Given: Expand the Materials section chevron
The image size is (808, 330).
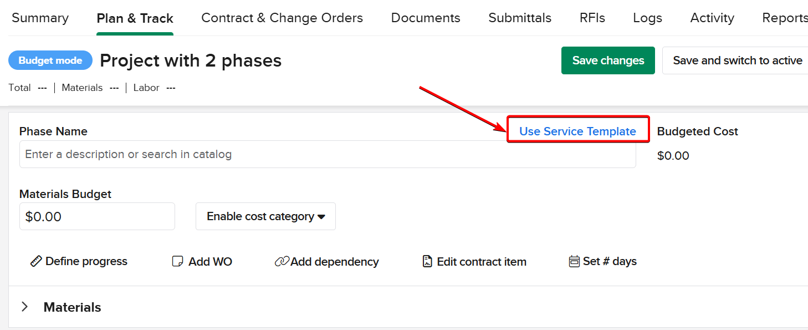Looking at the screenshot, I should (25, 307).
